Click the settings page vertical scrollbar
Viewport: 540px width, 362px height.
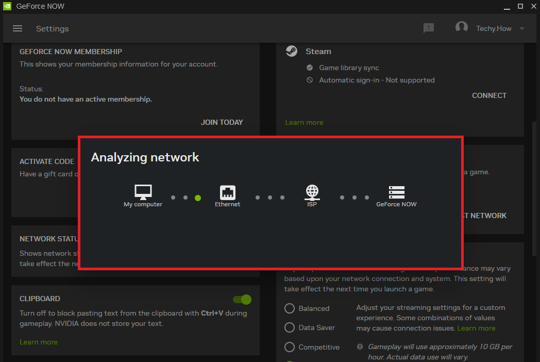534,189
